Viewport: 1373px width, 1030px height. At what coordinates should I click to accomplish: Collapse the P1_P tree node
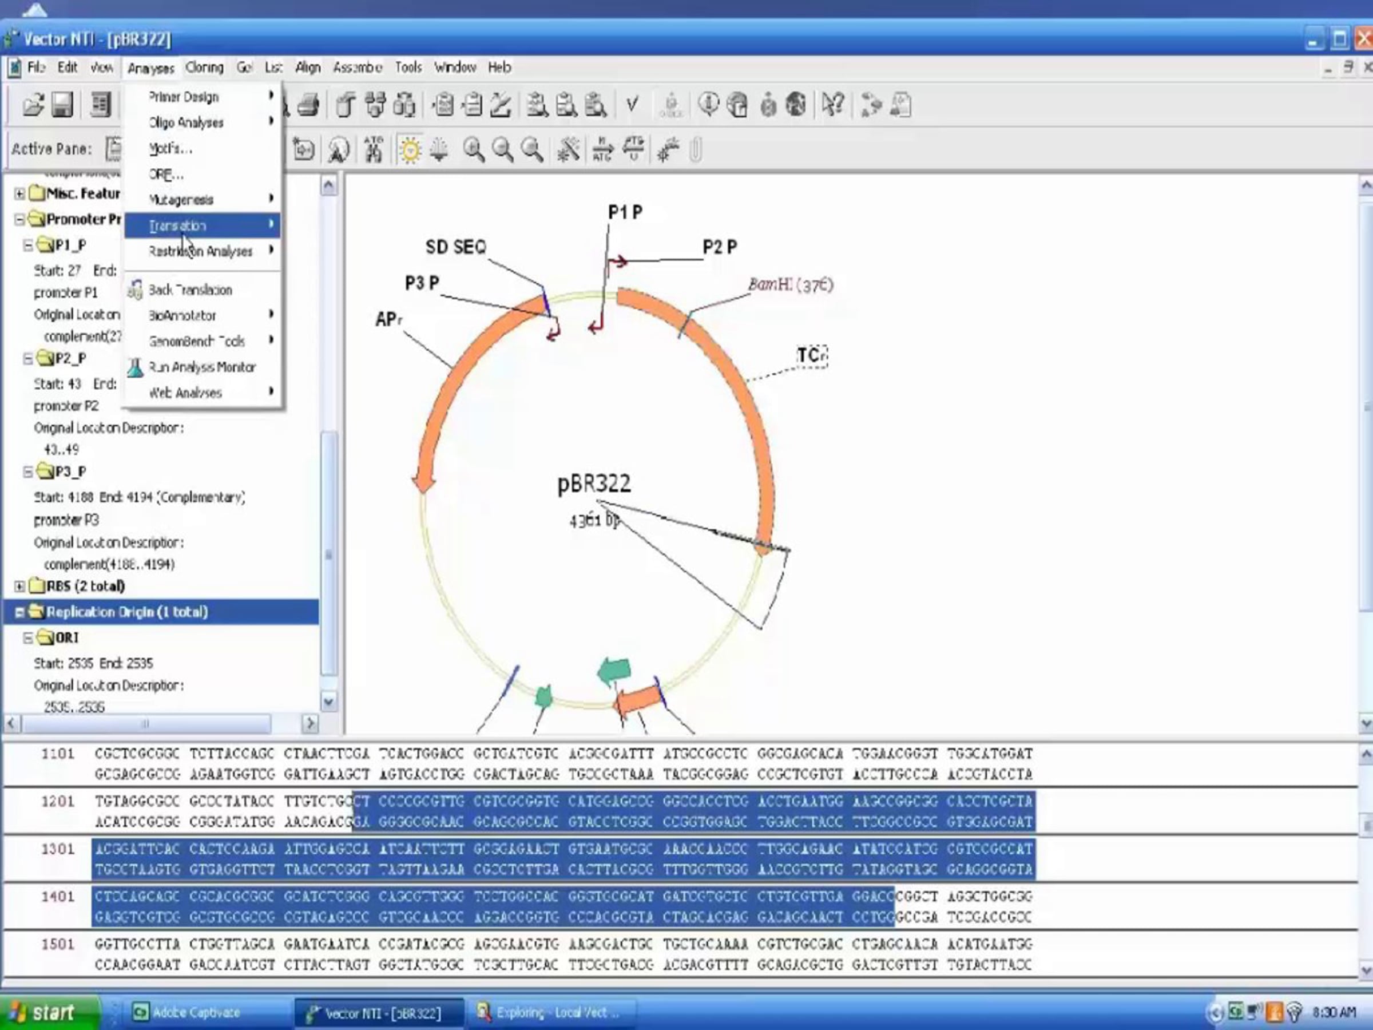(28, 245)
